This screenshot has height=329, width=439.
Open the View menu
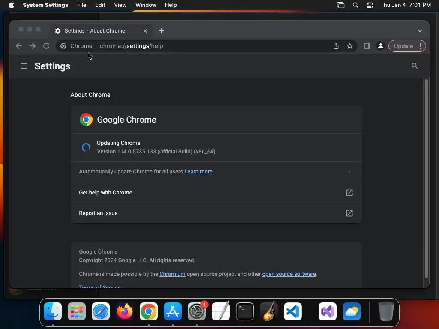pyautogui.click(x=120, y=5)
